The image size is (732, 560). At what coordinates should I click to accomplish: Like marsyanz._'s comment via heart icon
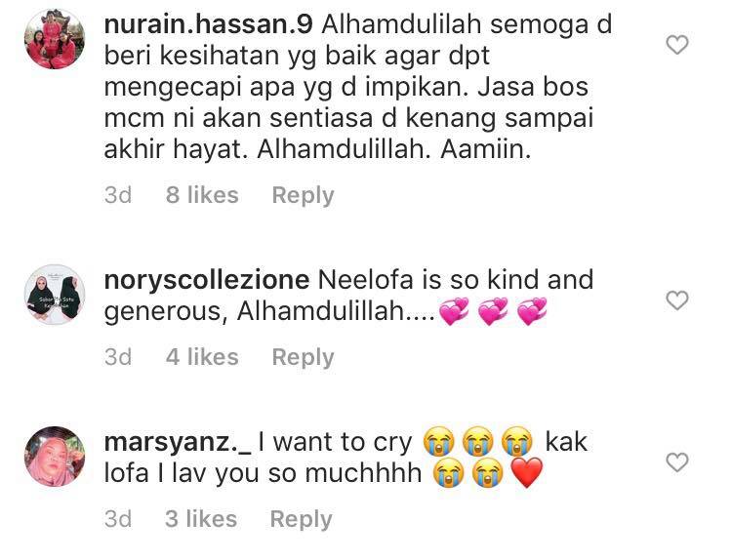[x=677, y=462]
